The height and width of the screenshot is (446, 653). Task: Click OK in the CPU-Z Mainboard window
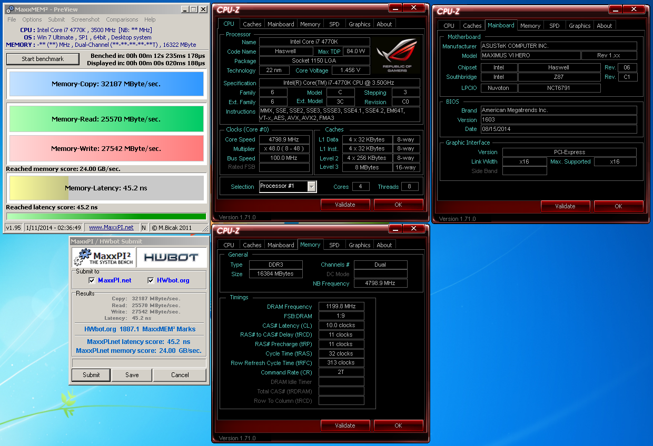tap(618, 206)
